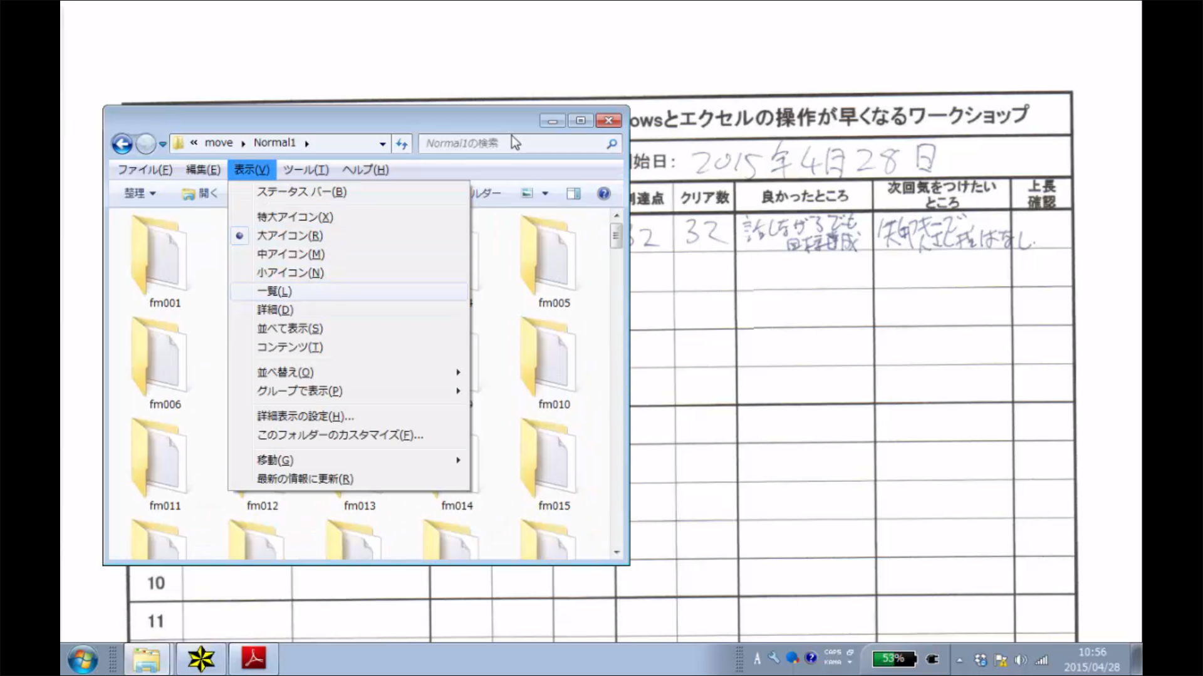This screenshot has height=676, width=1203.
Task: Click the Windows Start orb
Action: click(x=83, y=659)
